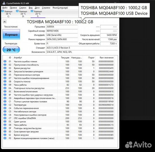The width and height of the screenshot is (155, 152).
Task: Click the Текущее column header
Action: click(x=65, y=58)
